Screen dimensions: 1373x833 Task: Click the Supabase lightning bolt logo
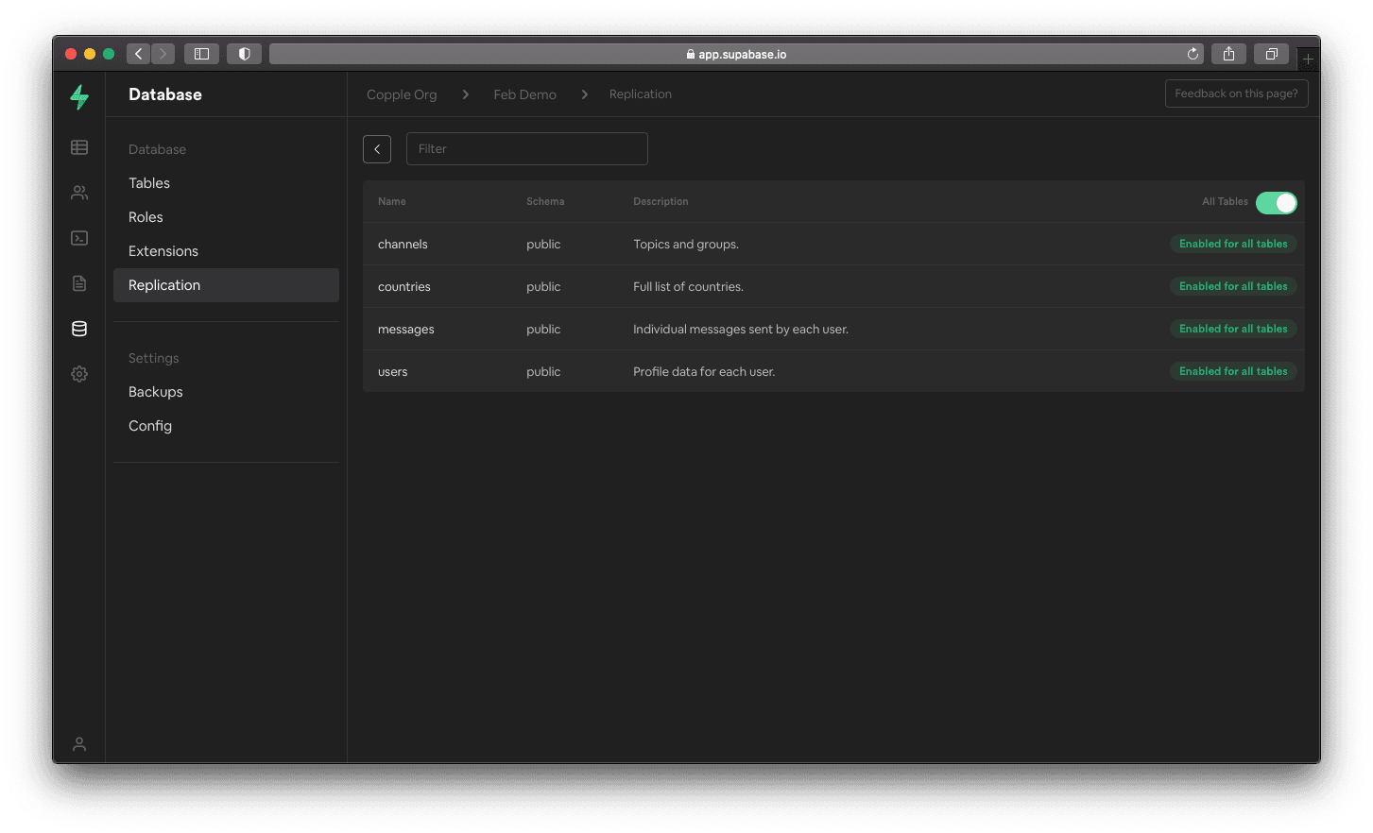click(x=79, y=96)
